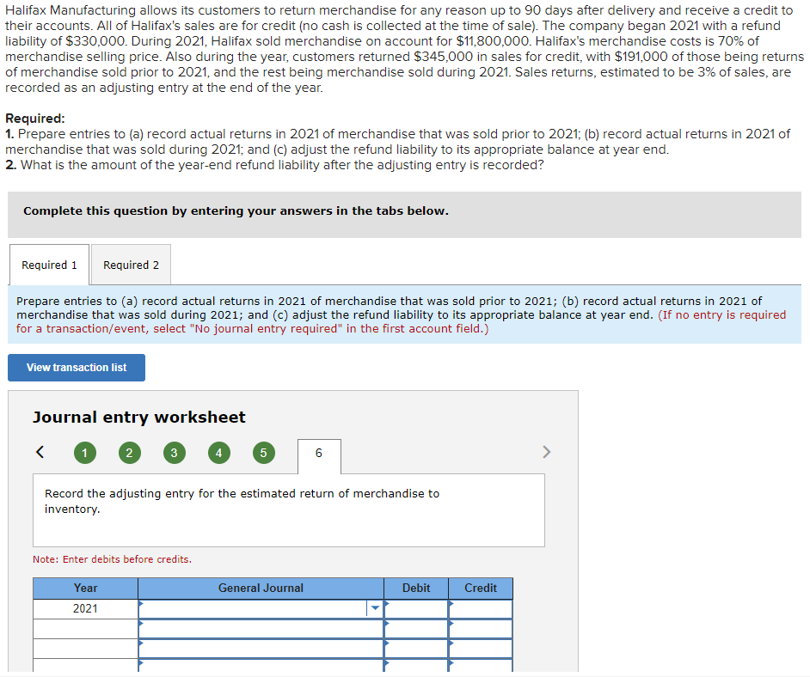Click the Journal entry worksheet heading
The width and height of the screenshot is (810, 677).
coord(139,417)
